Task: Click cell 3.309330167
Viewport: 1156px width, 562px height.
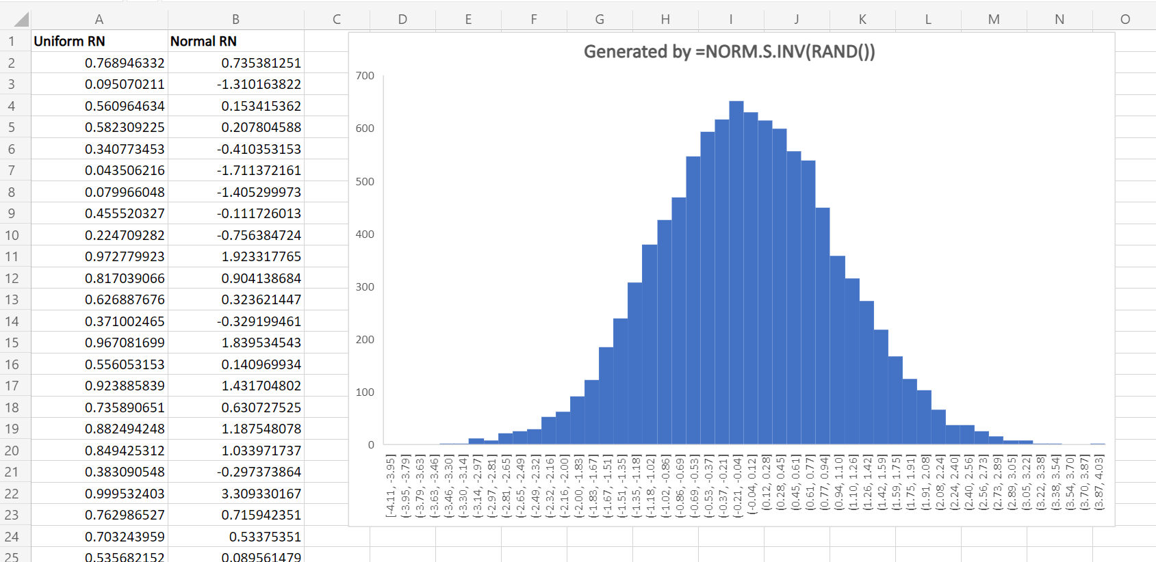Action: coord(235,494)
